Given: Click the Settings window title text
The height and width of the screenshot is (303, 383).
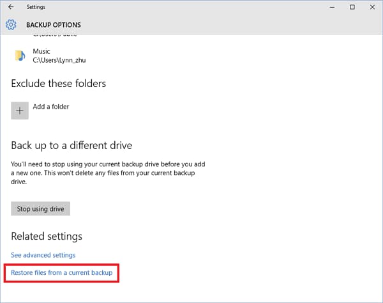Looking at the screenshot, I should (36, 7).
